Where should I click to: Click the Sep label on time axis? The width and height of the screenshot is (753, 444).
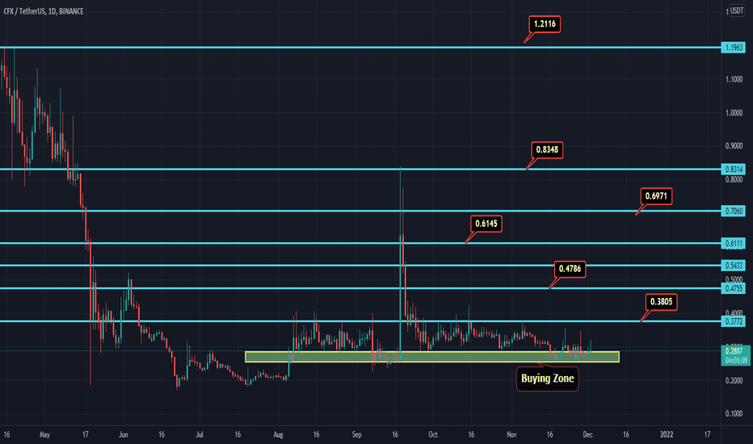(357, 435)
